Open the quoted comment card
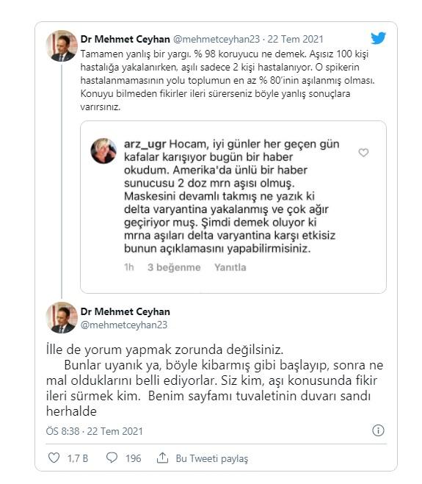 [x=233, y=207]
